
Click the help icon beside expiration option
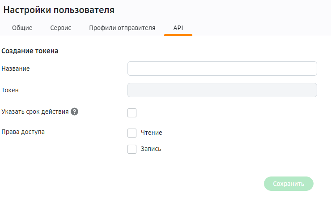coord(75,112)
